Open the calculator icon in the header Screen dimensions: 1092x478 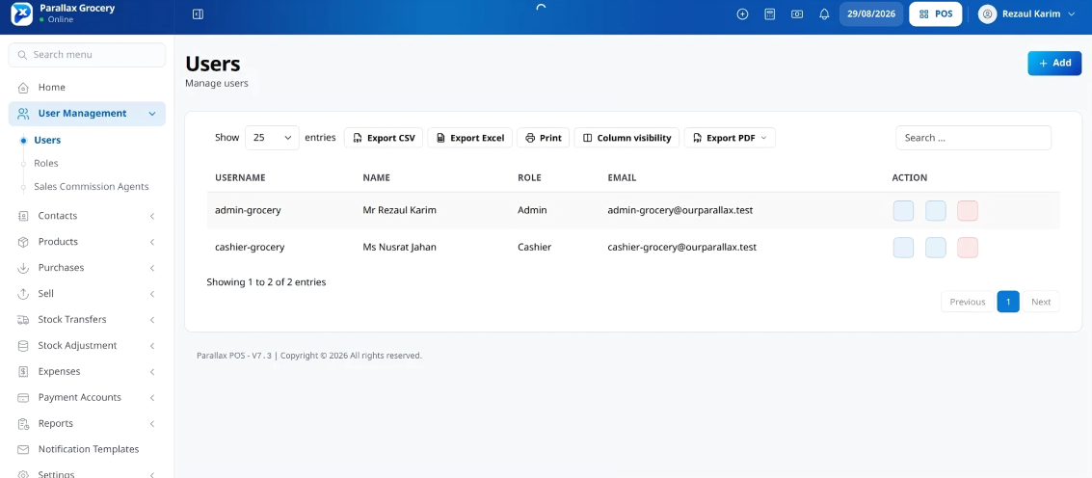[769, 13]
